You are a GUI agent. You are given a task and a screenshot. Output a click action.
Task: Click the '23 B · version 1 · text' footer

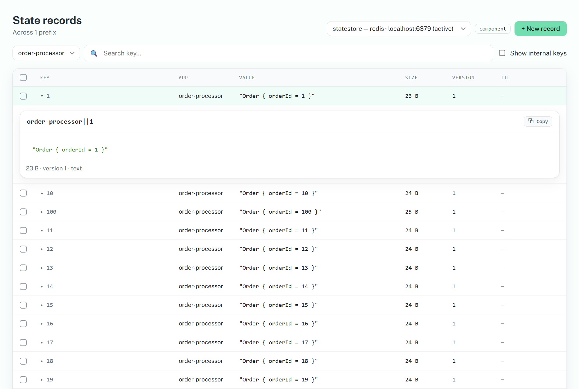pyautogui.click(x=54, y=168)
